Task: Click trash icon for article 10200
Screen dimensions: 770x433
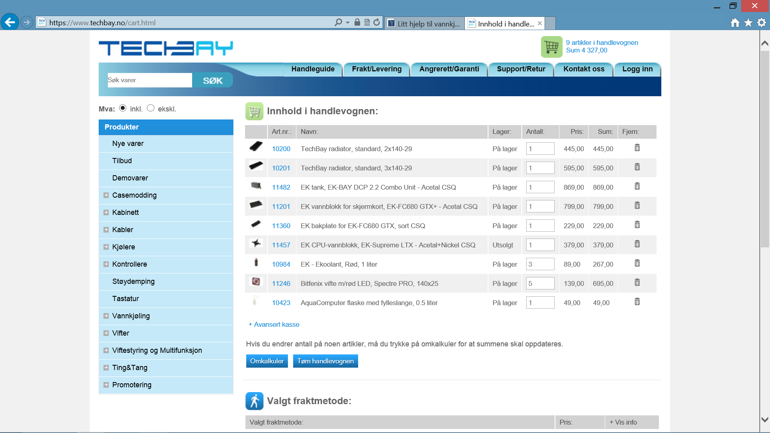Action: pos(637,148)
